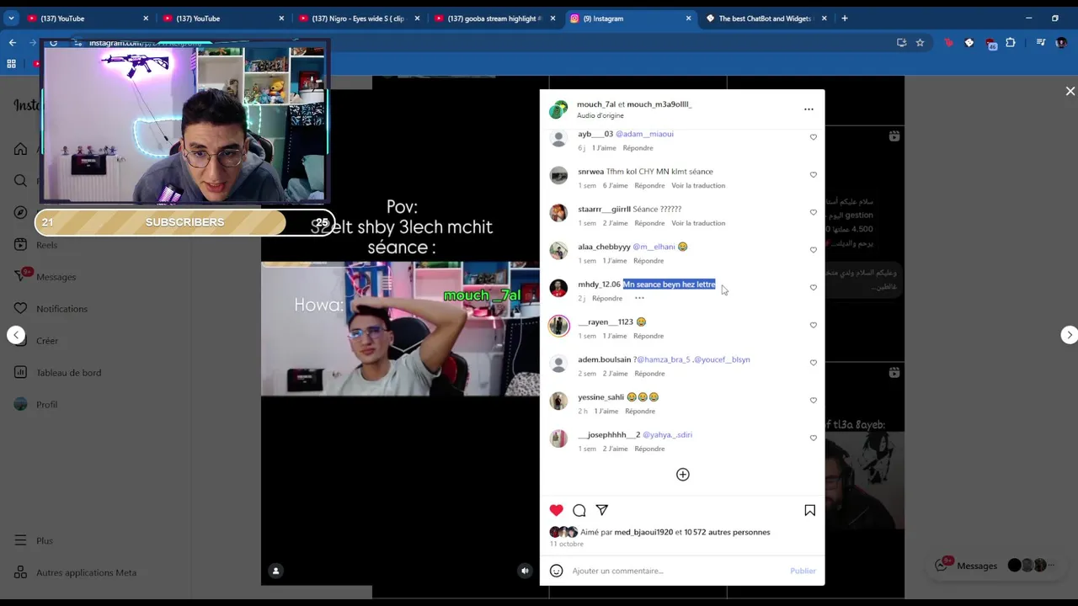Like __rayen__1123's comment heart

(x=813, y=325)
